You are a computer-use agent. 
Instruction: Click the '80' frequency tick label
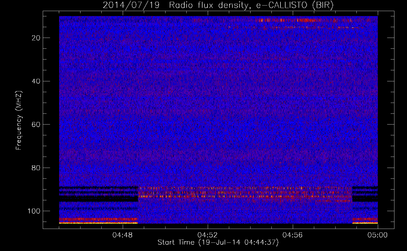tap(36, 168)
